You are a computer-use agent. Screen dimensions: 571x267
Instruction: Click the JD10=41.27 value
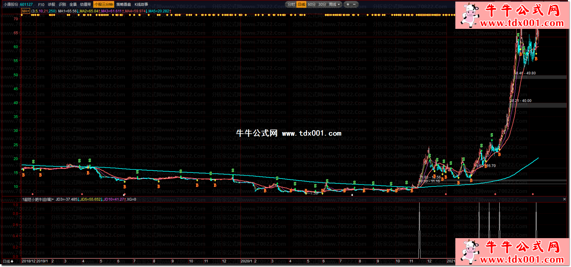114,199
